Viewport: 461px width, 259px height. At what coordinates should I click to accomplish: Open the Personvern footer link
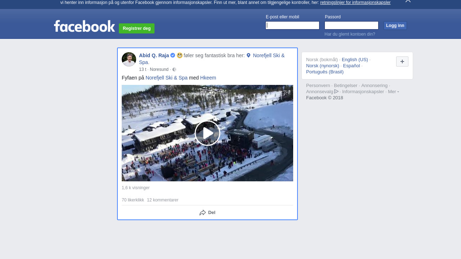[x=318, y=86]
